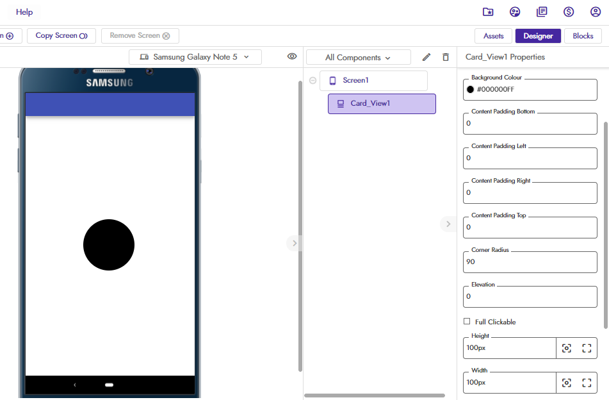Set Width to fill-parent using brackets icon
Viewport: 609px width, 400px height.
(x=587, y=383)
